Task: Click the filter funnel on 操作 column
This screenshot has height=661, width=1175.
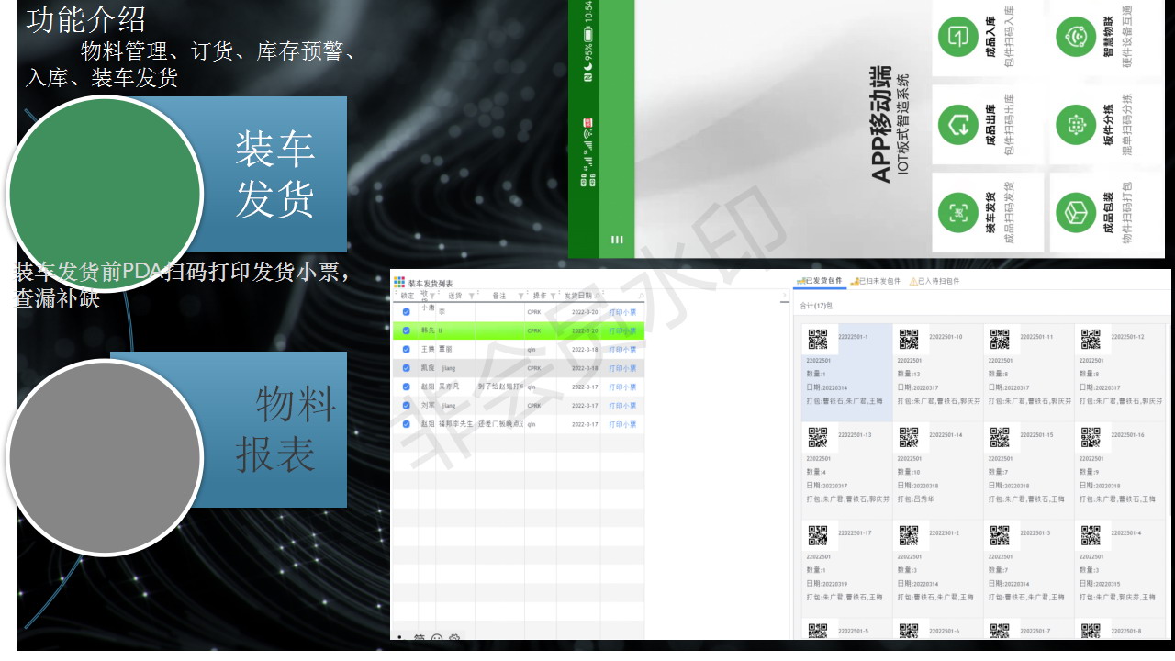Action: click(x=553, y=296)
